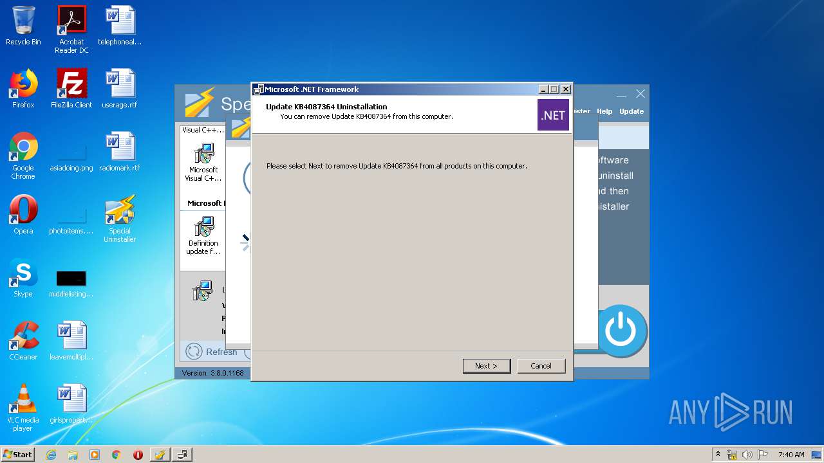Select girlspropert... Word document
This screenshot has width=824, height=463.
pos(71,404)
